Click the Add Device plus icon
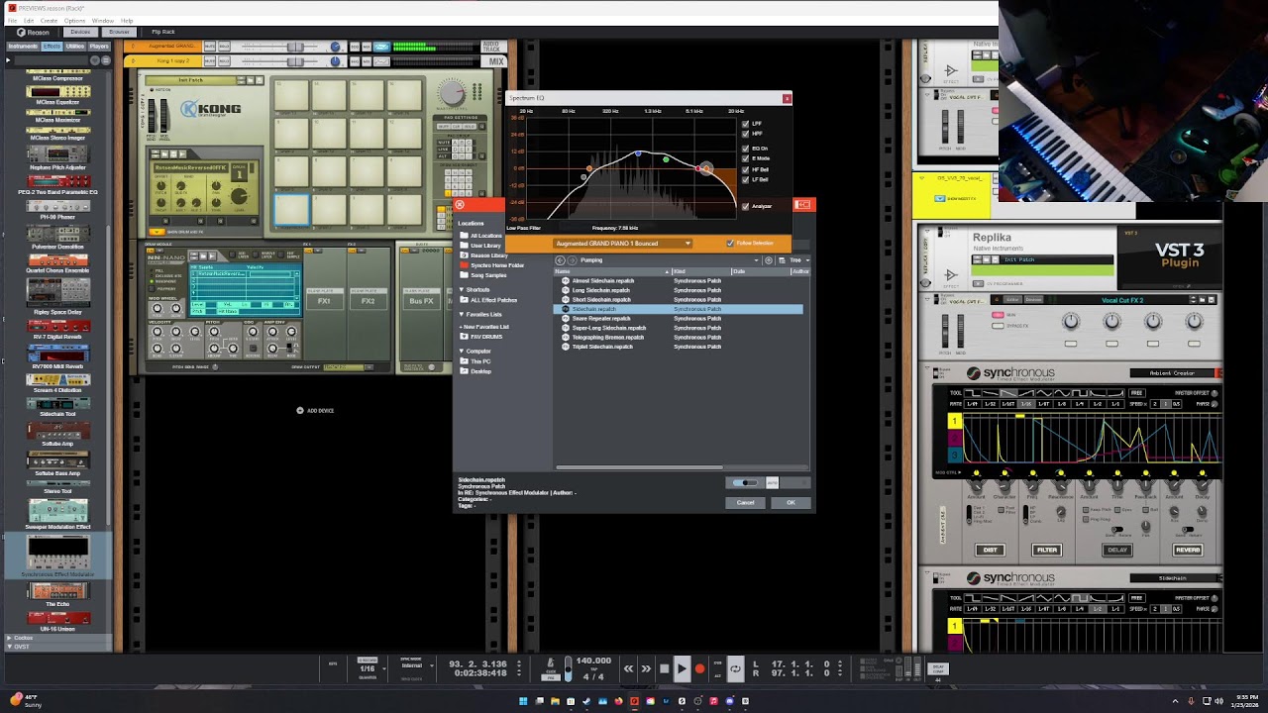This screenshot has height=713, width=1268. coord(299,410)
